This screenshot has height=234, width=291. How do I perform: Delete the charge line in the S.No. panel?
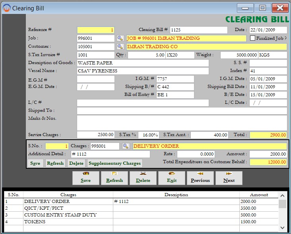click(x=76, y=163)
